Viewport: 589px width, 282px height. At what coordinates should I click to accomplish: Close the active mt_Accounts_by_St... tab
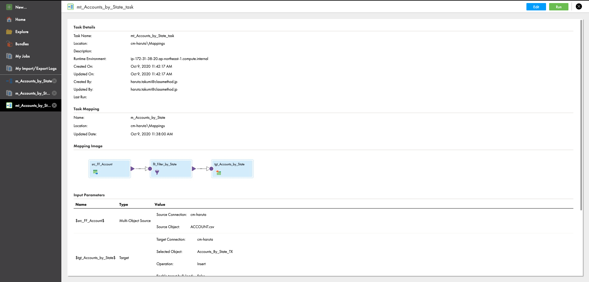click(x=54, y=105)
